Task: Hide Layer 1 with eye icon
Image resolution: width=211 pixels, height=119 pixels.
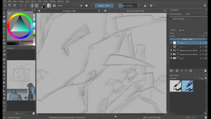Action: pyautogui.click(x=171, y=58)
